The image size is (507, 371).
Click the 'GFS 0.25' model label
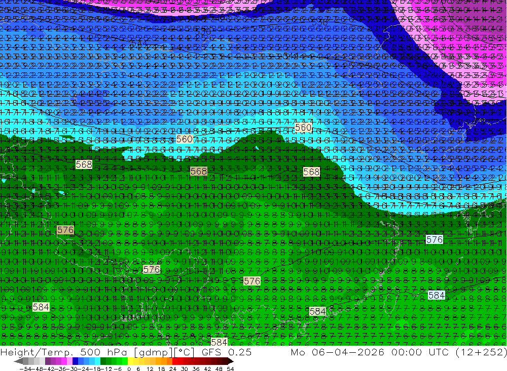(x=226, y=352)
